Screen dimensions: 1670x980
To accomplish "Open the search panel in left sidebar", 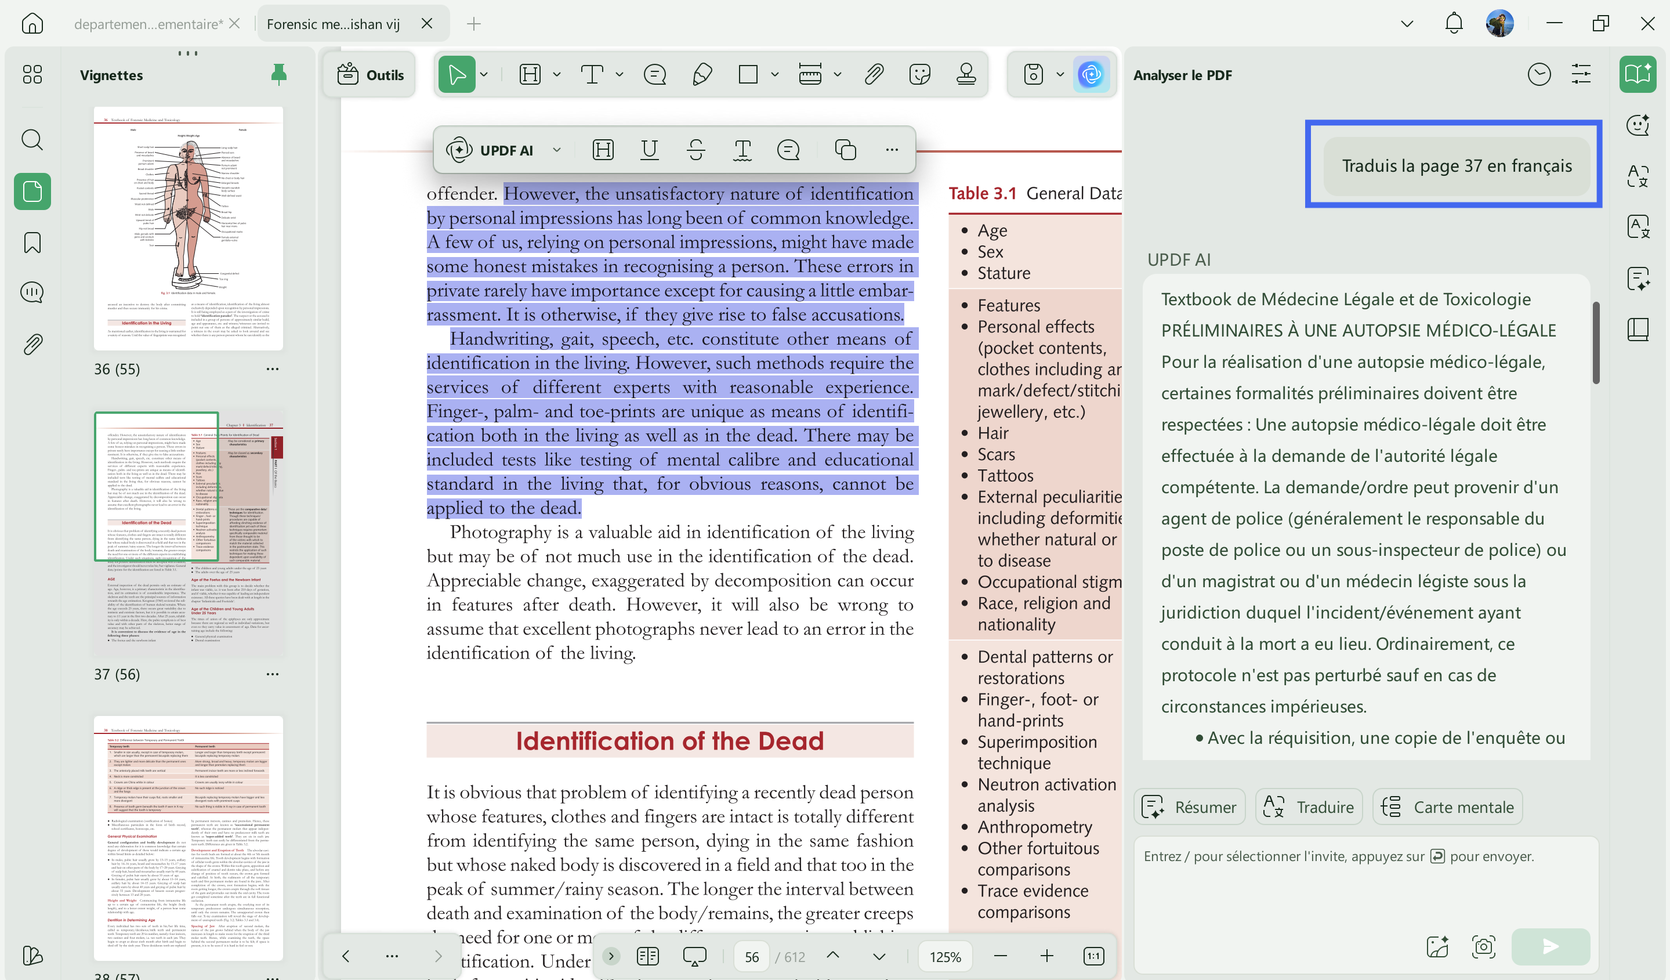I will point(32,140).
